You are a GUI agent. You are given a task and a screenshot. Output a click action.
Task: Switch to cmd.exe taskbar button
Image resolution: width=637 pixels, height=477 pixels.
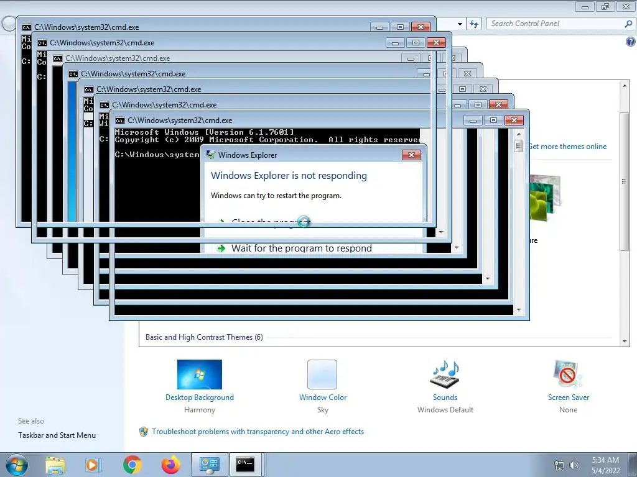[246, 465]
